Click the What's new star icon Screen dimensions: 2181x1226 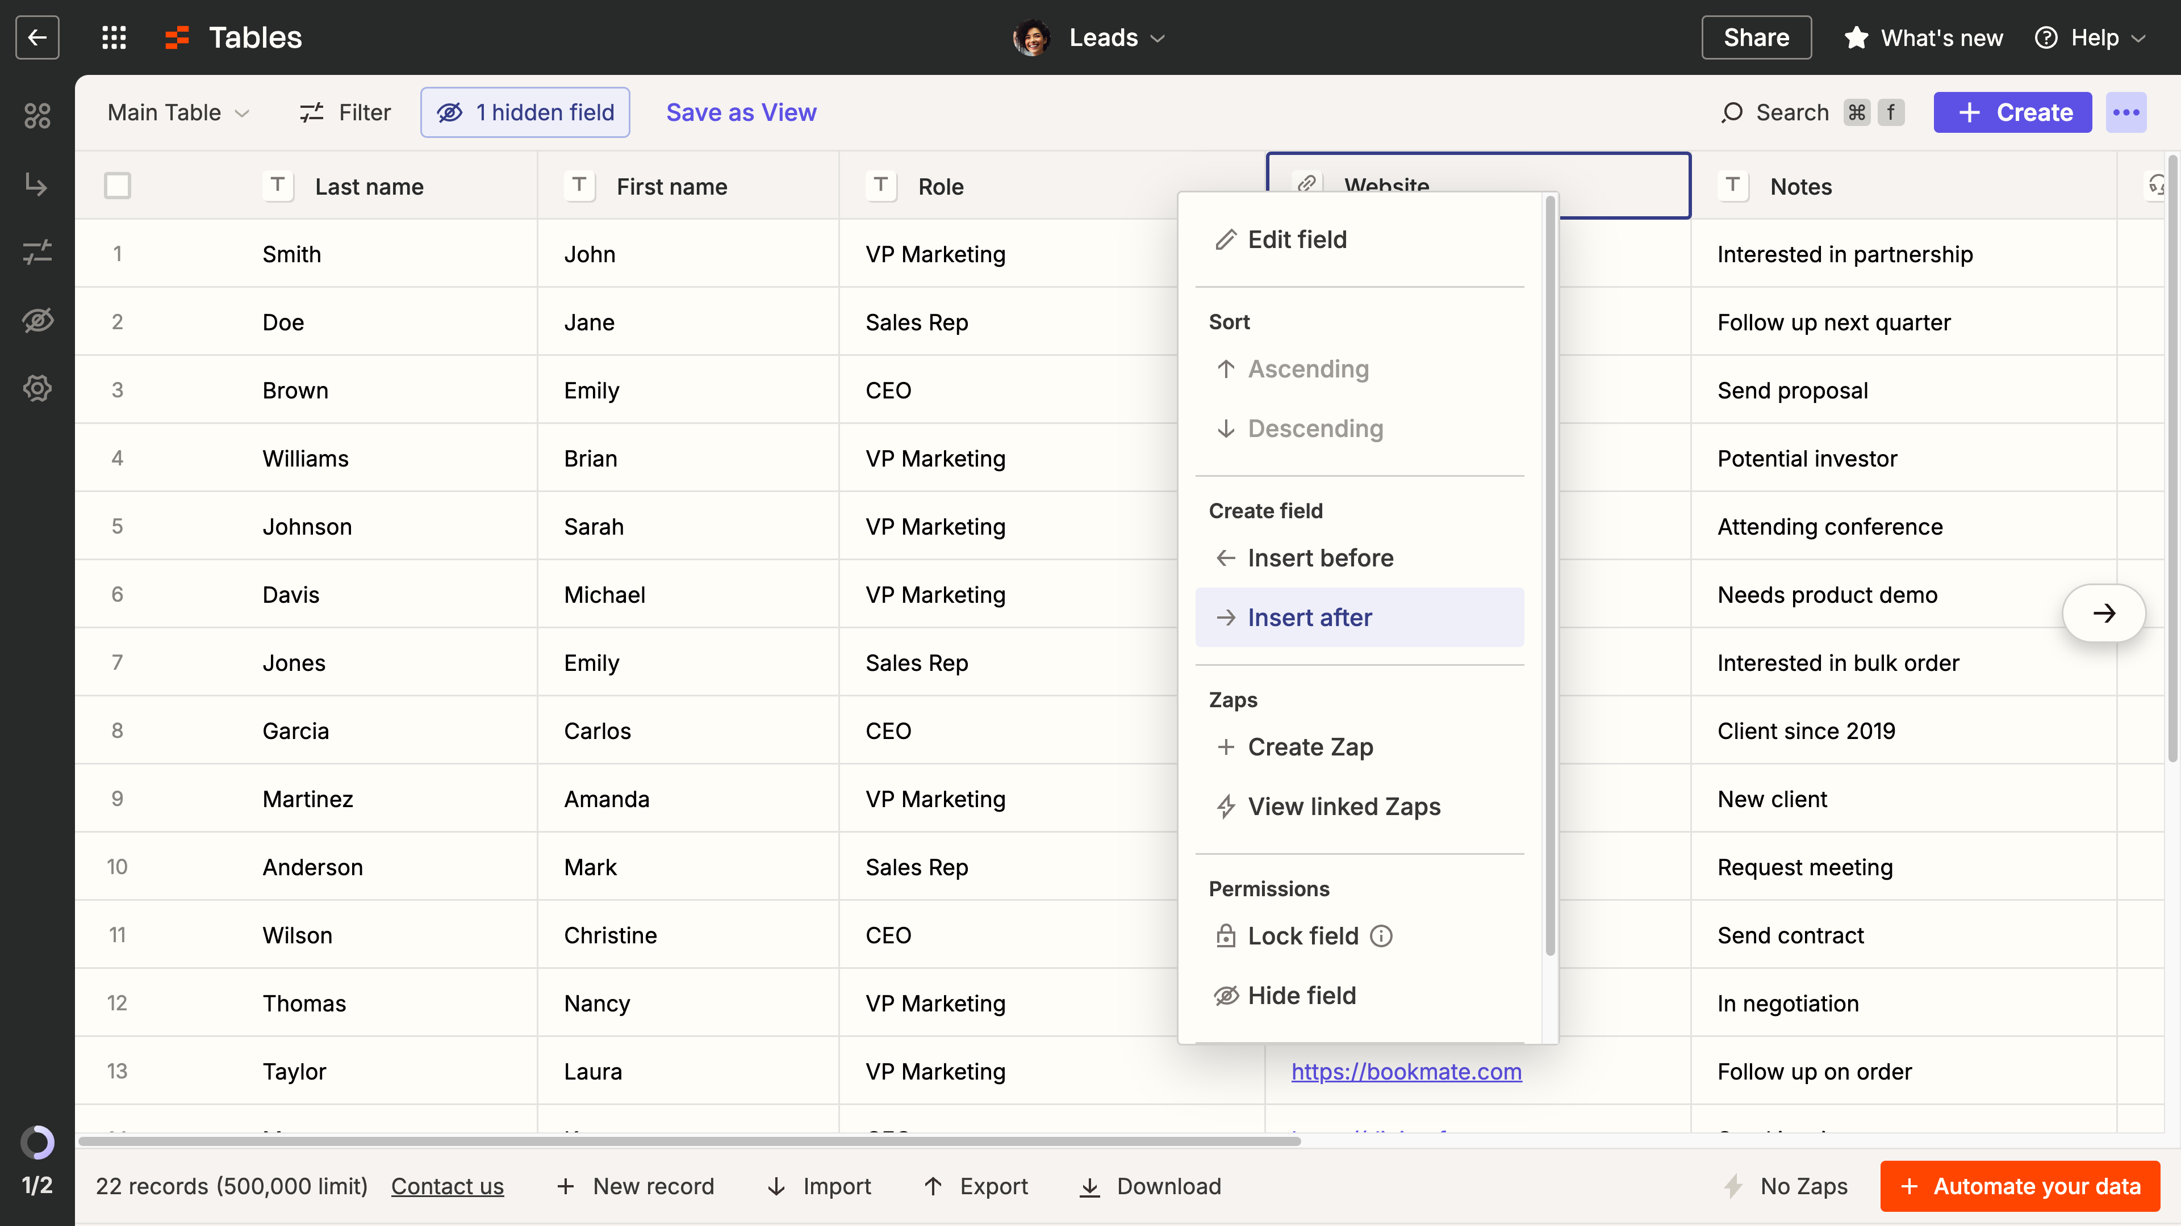point(1856,37)
